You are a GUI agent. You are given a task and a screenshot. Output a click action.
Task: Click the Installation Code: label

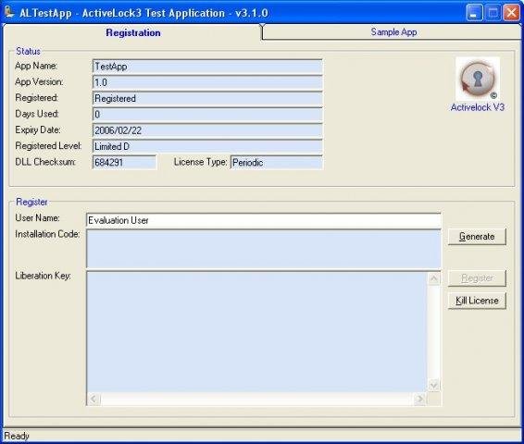click(47, 234)
